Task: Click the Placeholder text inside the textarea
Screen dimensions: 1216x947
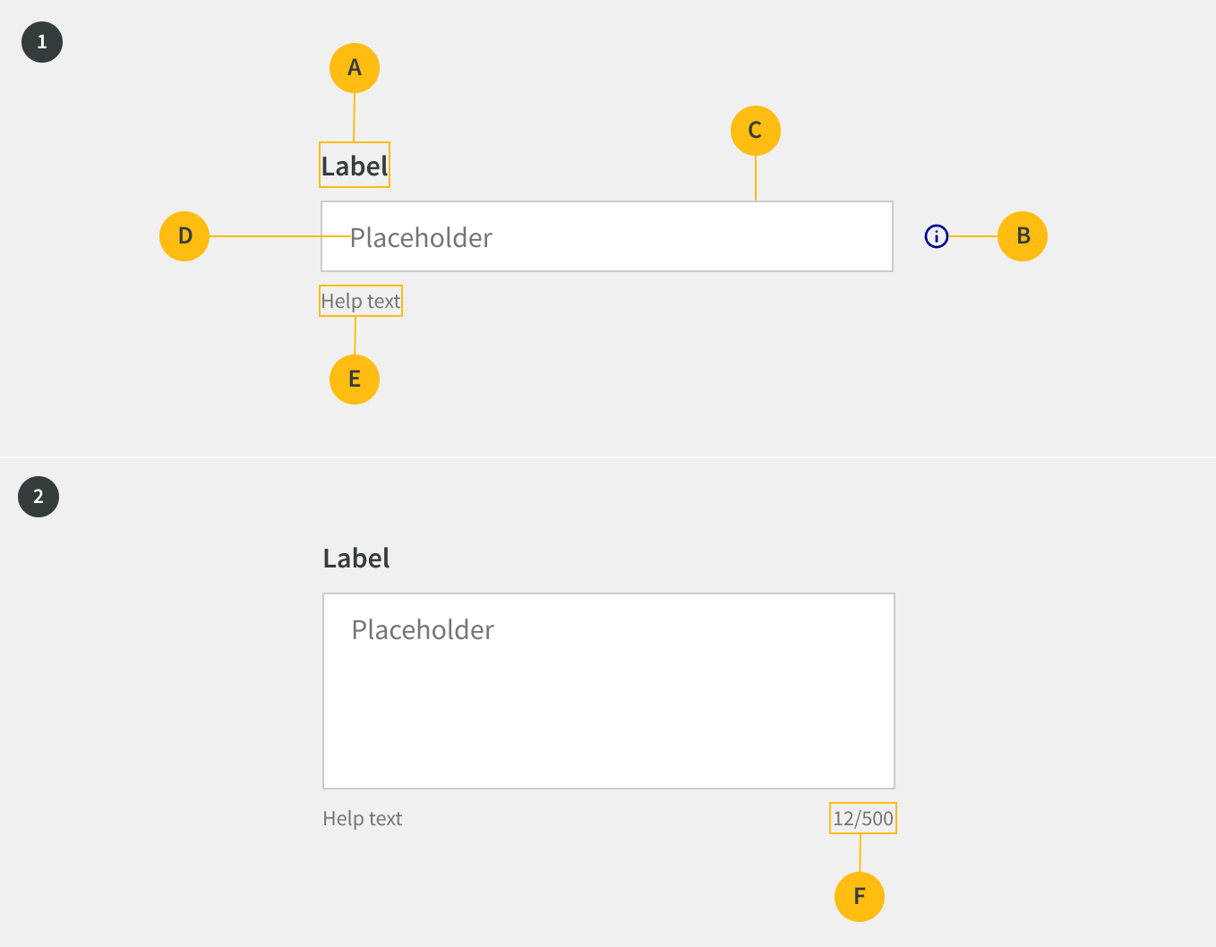Action: click(423, 630)
